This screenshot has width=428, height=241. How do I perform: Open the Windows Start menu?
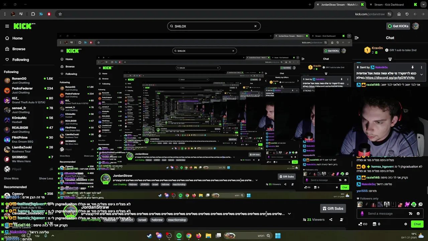(x=278, y=236)
